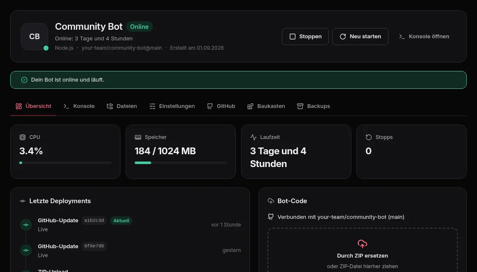Open the Baukasten tab
This screenshot has width=477, height=272.
266,106
